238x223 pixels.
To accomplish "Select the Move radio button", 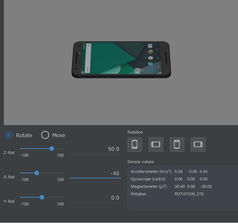I will pyautogui.click(x=45, y=135).
